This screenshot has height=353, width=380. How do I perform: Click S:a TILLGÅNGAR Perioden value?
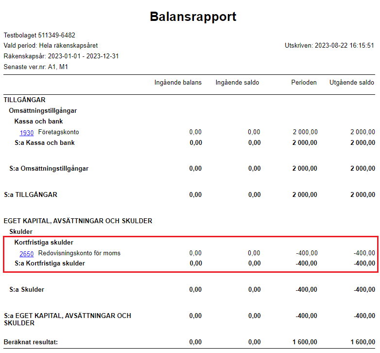305,194
